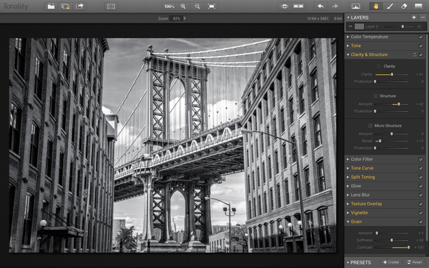The width and height of the screenshot is (429, 268).
Task: Click the zoom in magnifier icon
Action: pos(183,6)
